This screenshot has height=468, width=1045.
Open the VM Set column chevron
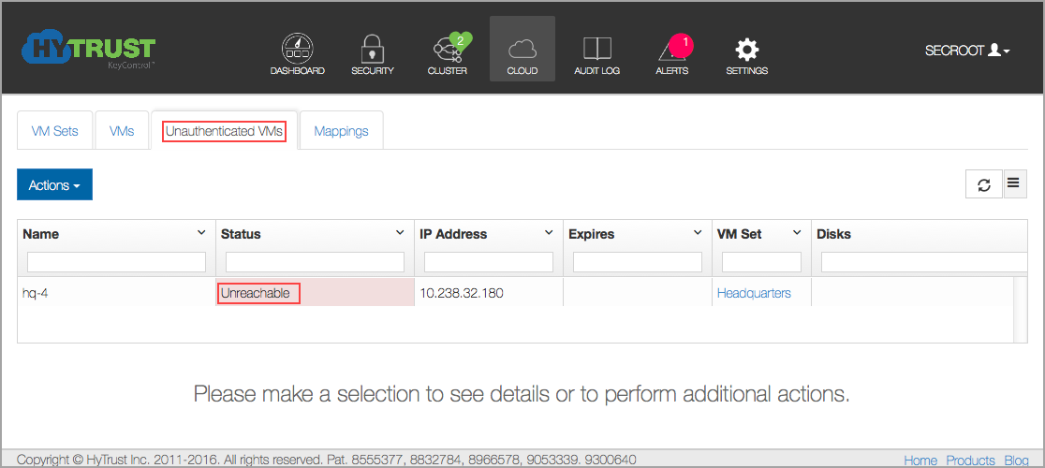[797, 233]
